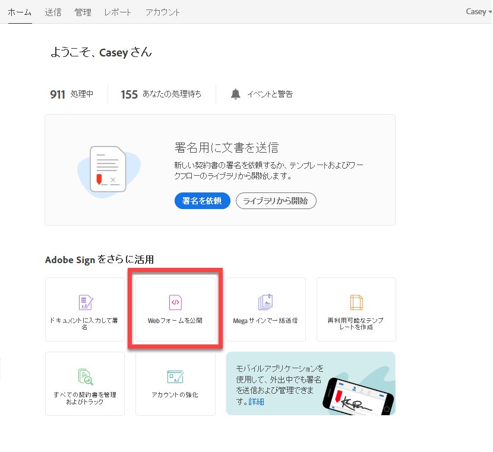Open Web フォームを公開 tile
This screenshot has height=452, width=493.
tap(175, 309)
